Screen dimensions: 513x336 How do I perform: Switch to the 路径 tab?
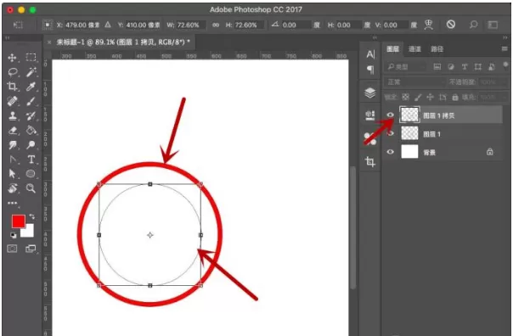click(437, 49)
